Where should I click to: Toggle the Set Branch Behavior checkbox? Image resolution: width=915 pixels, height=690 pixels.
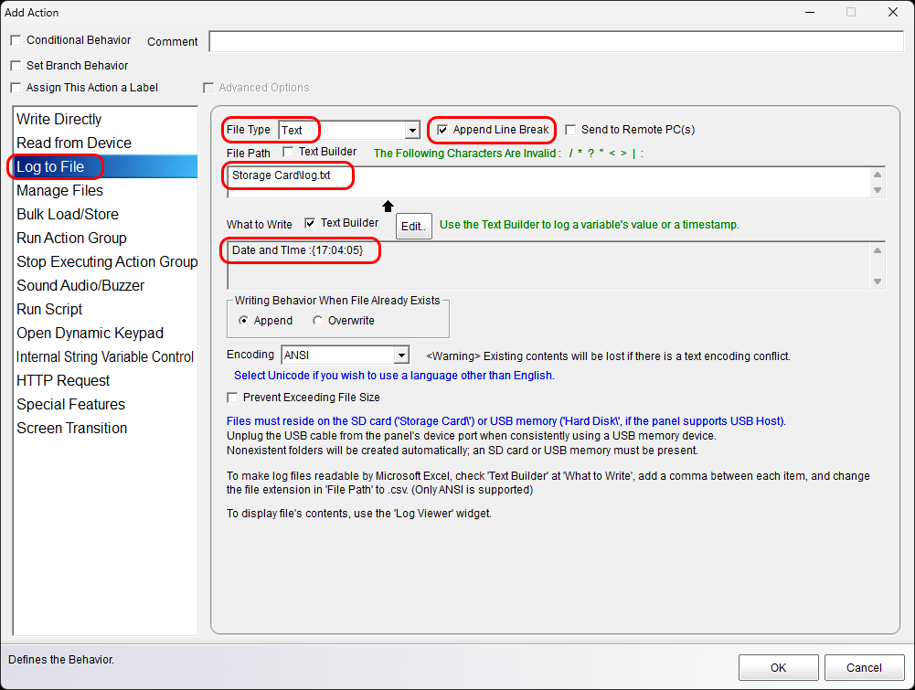16,66
